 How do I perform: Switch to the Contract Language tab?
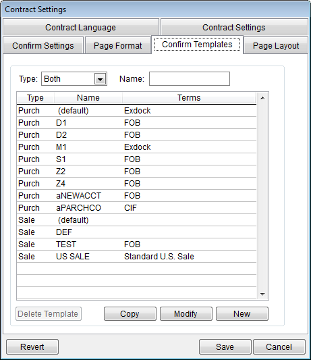(x=81, y=27)
